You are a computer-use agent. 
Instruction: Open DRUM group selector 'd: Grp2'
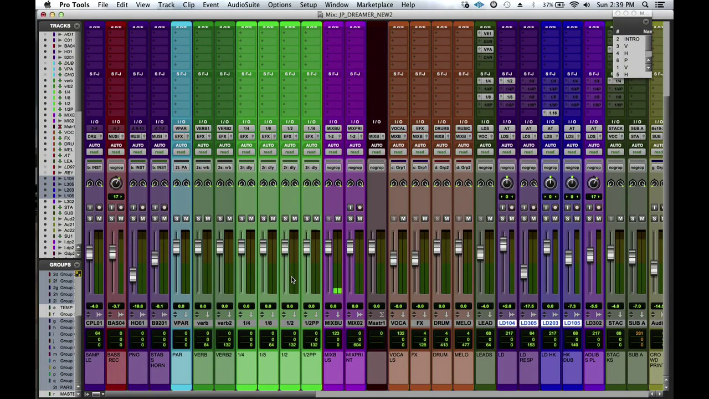[x=441, y=167]
